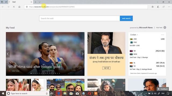Click Hide Feed link
172x96 pixels.
pos(159,28)
